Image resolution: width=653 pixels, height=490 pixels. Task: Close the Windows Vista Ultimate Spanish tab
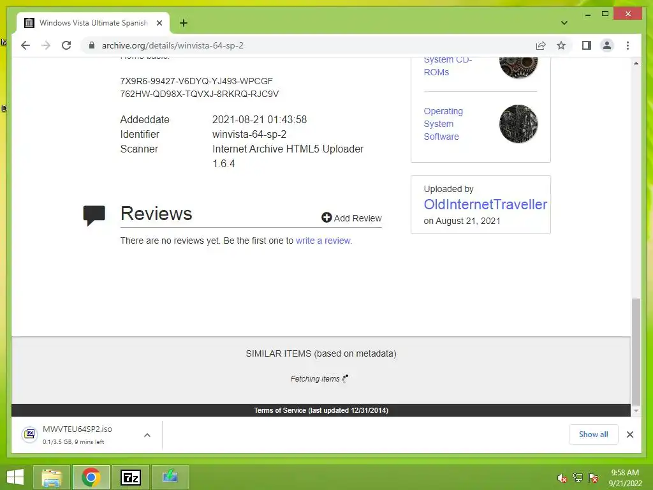click(x=159, y=23)
